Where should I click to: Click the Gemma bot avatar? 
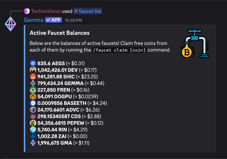[10, 24]
